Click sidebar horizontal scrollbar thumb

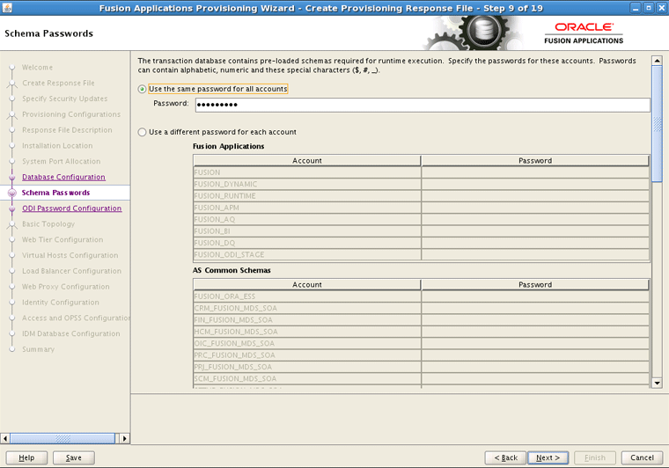pos(62,438)
